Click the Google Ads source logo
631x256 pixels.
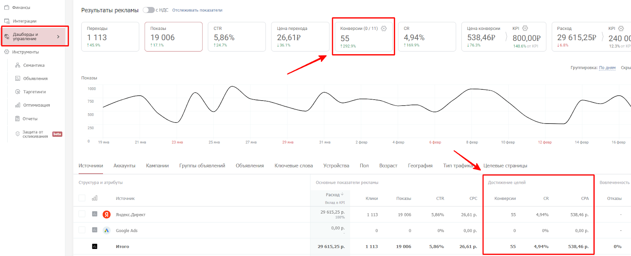pyautogui.click(x=106, y=230)
